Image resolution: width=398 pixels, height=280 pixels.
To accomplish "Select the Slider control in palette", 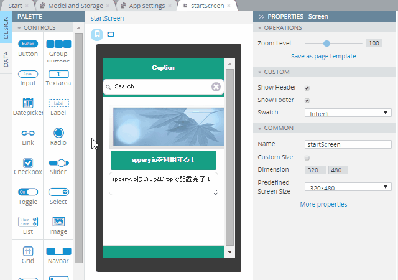I will point(58,167).
